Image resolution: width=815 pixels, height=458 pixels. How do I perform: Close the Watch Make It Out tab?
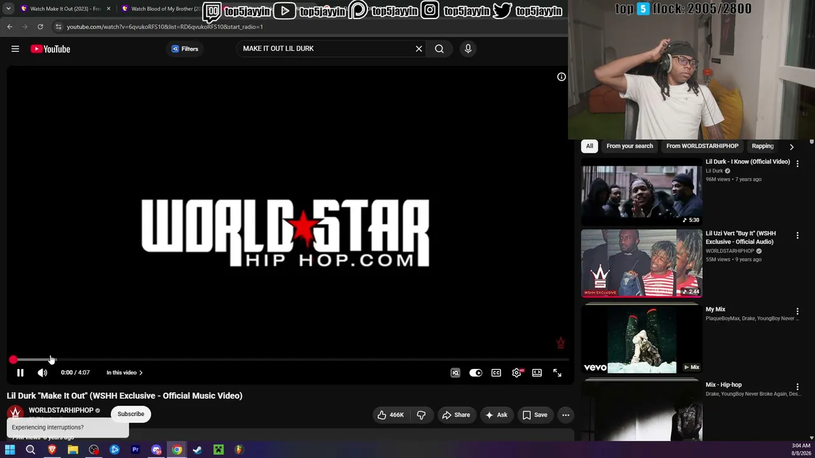(108, 9)
